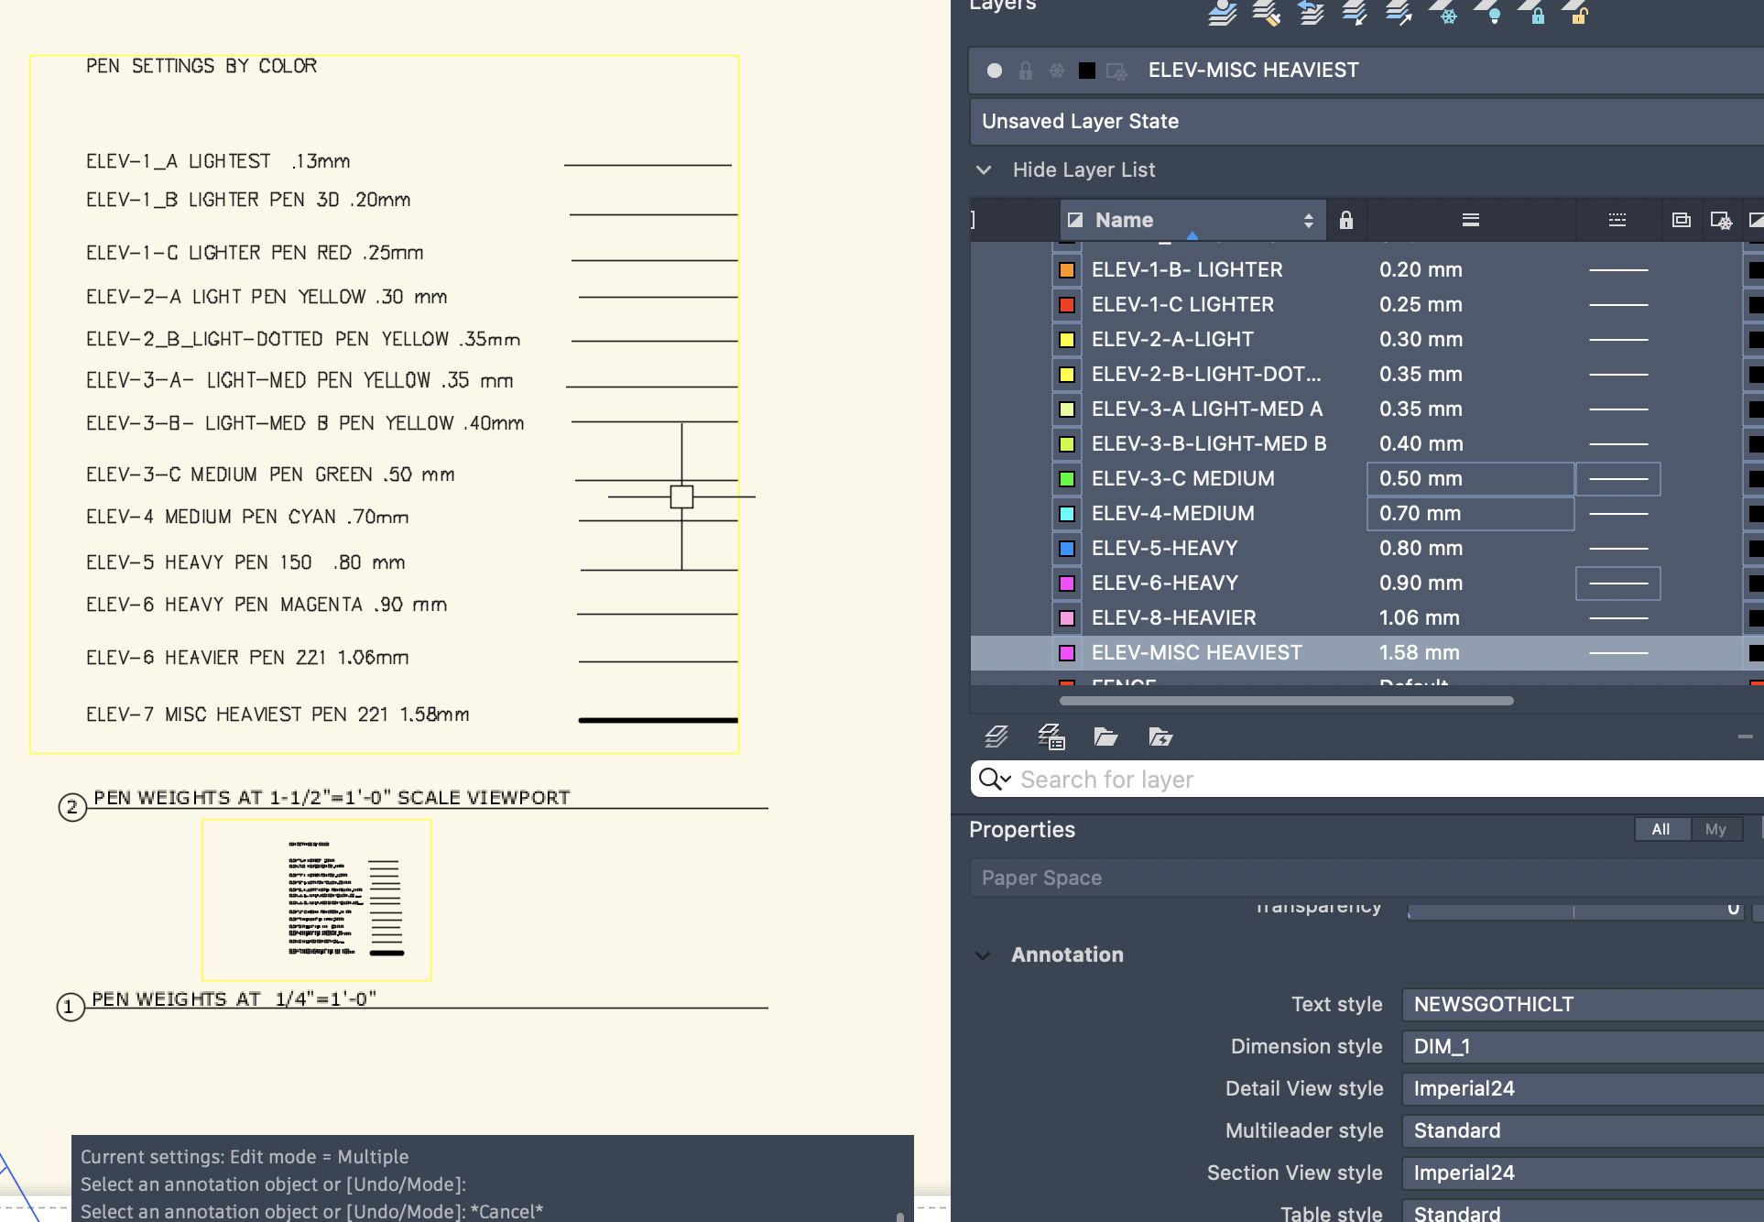This screenshot has width=1764, height=1222.
Task: Toggle freeze on current layer ELEV-MISC HEAVIEST
Action: [x=1057, y=71]
